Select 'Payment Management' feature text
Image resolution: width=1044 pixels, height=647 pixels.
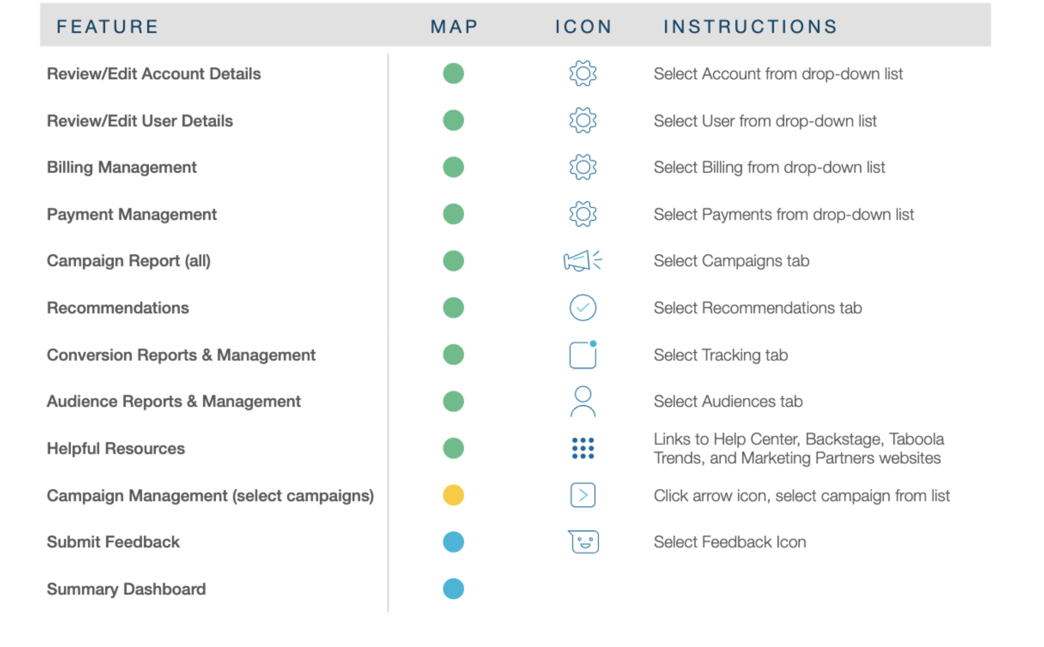[x=132, y=214]
